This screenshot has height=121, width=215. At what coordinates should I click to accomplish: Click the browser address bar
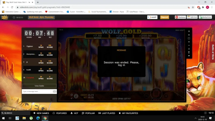pyautogui.click(x=102, y=7)
